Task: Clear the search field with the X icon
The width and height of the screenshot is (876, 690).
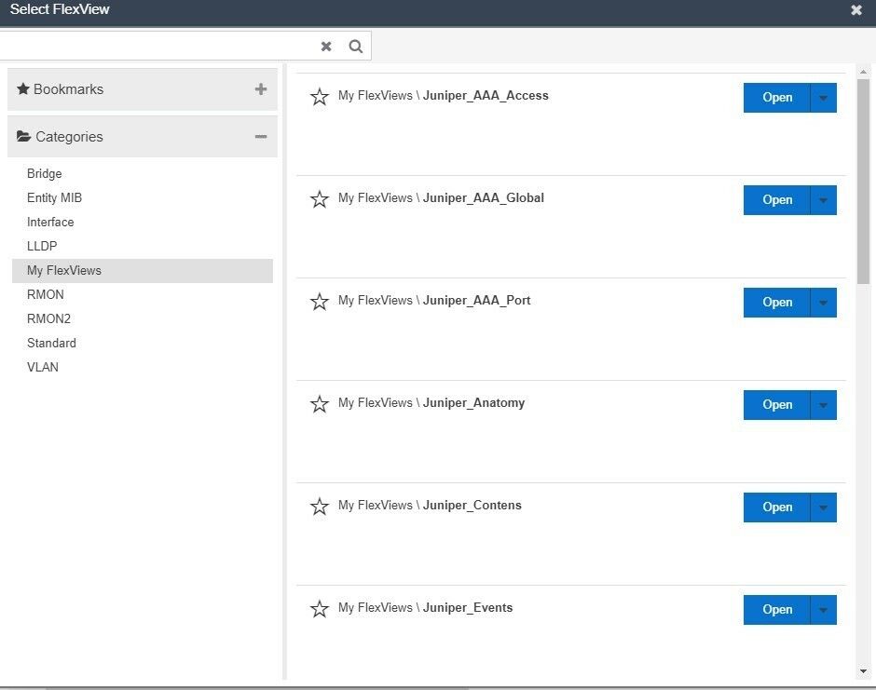Action: click(x=326, y=47)
